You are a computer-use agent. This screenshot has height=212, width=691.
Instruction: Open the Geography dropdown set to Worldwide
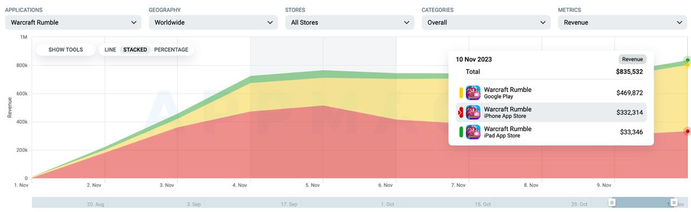(213, 22)
